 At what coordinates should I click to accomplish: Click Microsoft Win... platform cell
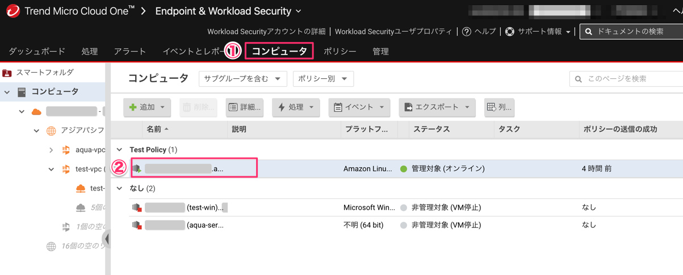pos(368,208)
